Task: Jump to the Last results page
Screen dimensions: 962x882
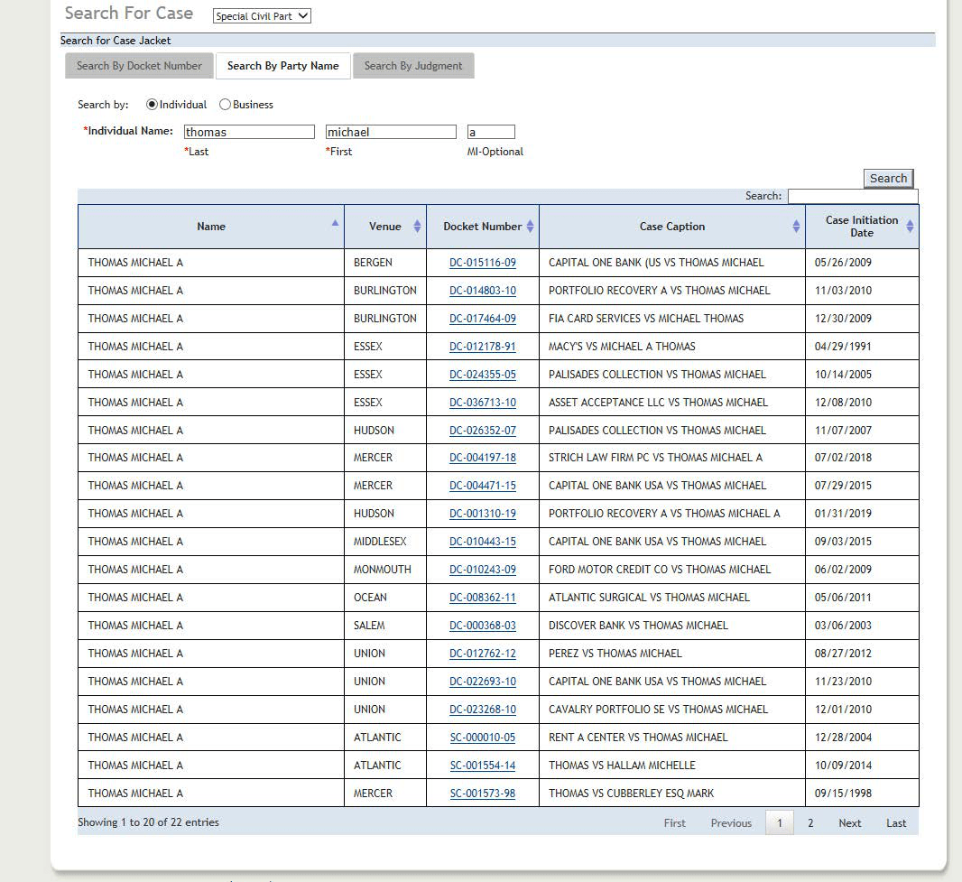Action: tap(896, 823)
